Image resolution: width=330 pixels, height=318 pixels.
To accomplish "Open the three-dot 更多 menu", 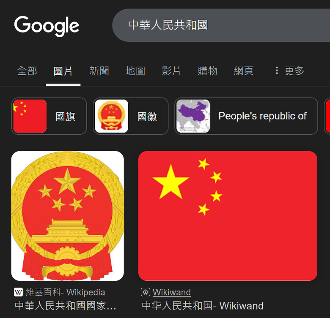I will 290,71.
